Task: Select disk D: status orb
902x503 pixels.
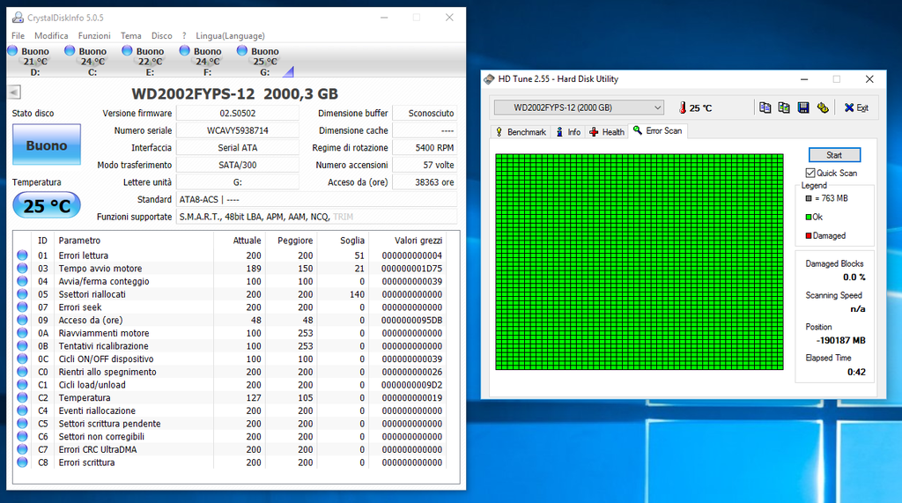Action: point(13,52)
